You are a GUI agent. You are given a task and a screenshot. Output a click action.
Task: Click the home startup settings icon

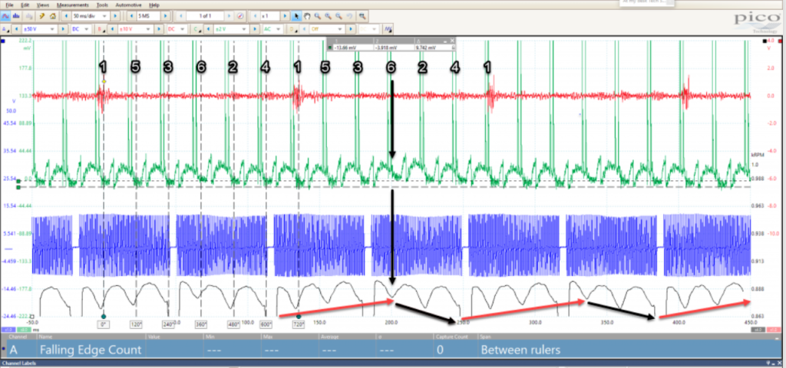pyautogui.click(x=53, y=16)
